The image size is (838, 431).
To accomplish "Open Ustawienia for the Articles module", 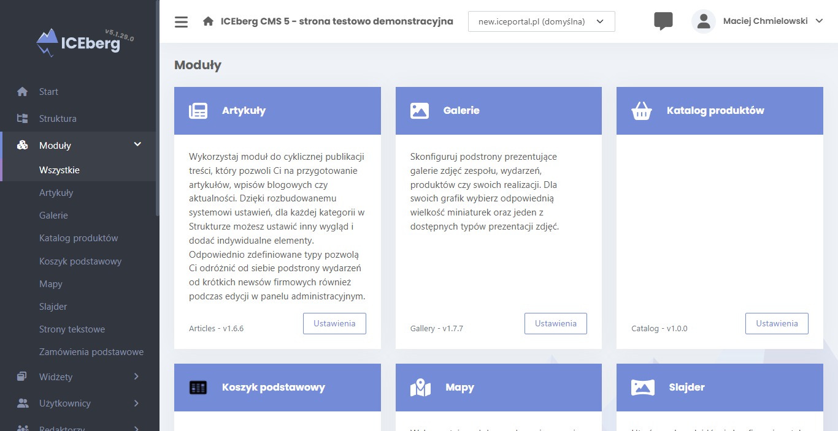I will pos(334,323).
